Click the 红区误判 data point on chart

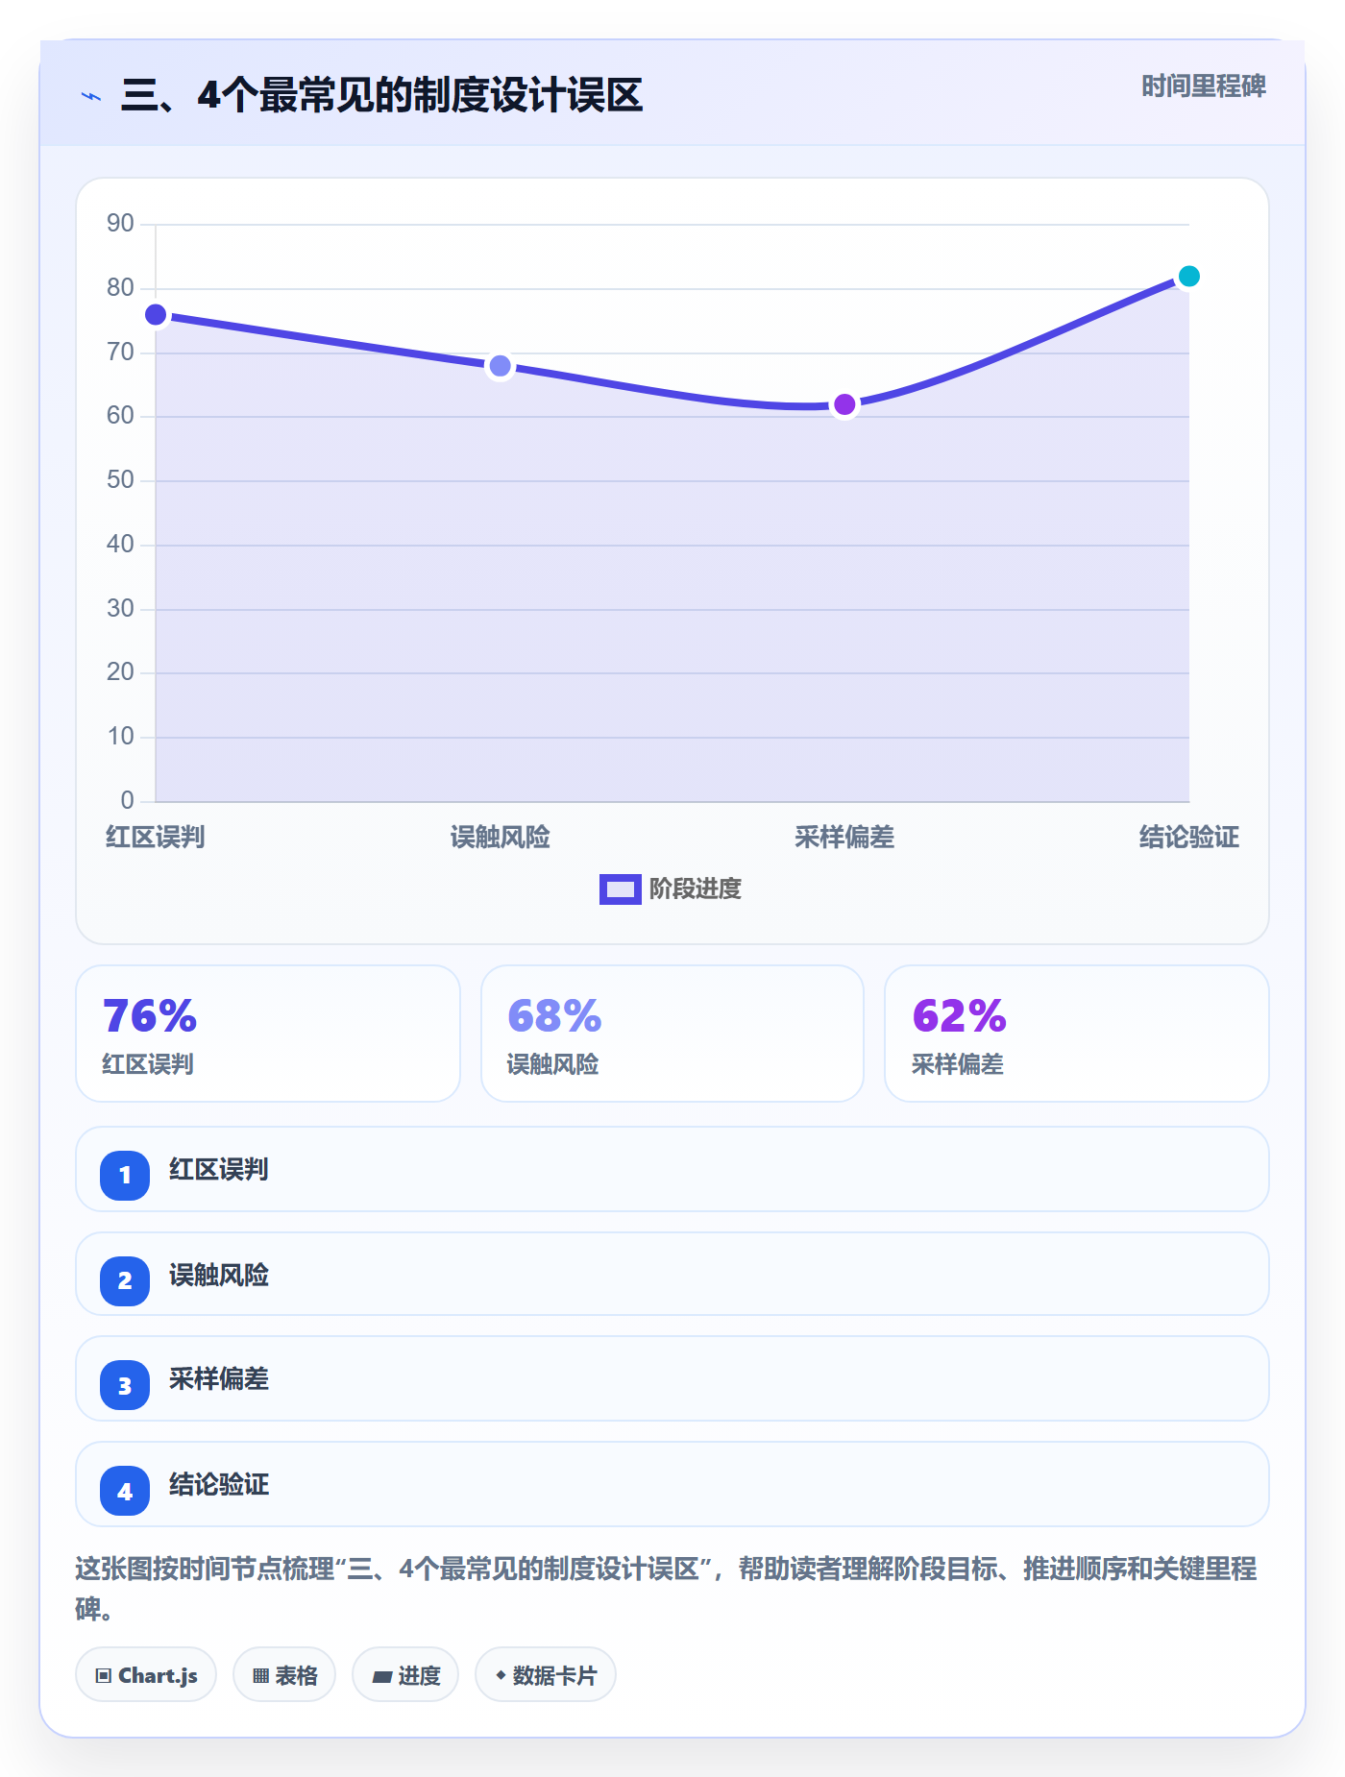156,315
